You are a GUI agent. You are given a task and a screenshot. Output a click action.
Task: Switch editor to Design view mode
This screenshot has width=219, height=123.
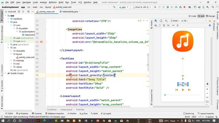[210, 16]
